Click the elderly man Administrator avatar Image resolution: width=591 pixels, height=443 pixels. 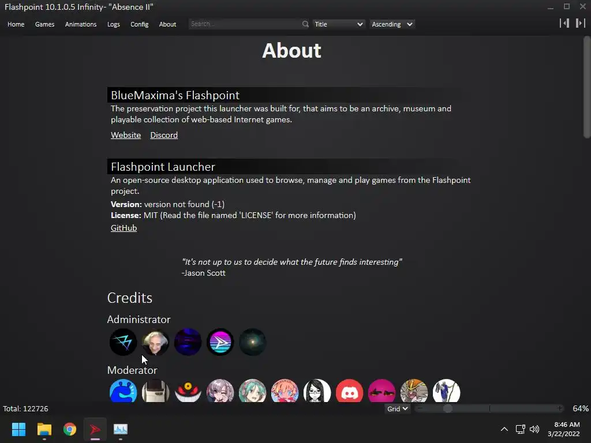[155, 342]
